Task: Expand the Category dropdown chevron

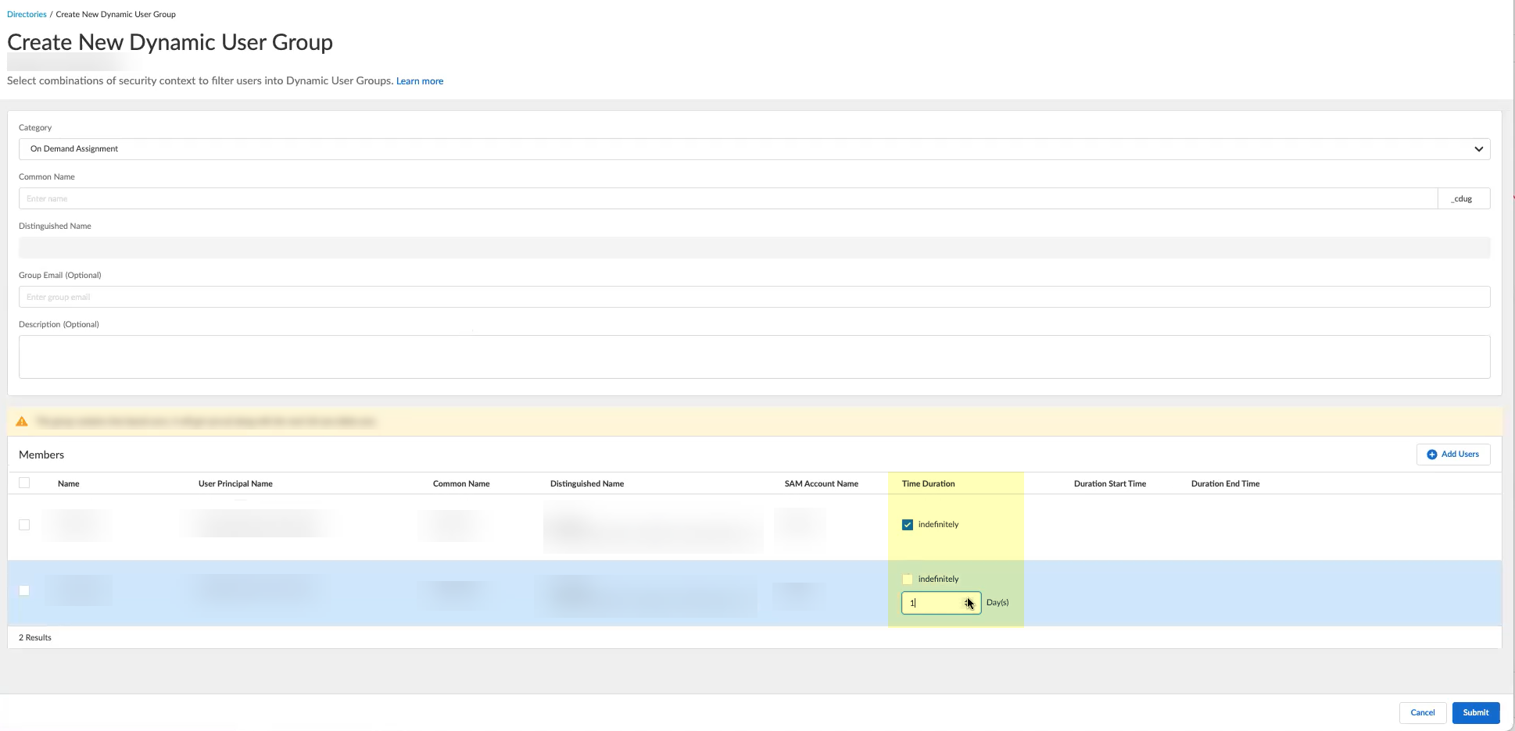Action: point(1478,149)
